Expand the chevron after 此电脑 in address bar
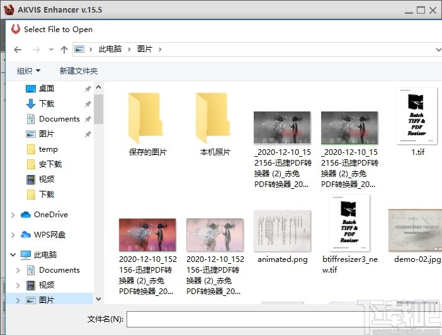The height and width of the screenshot is (335, 442). coord(129,49)
